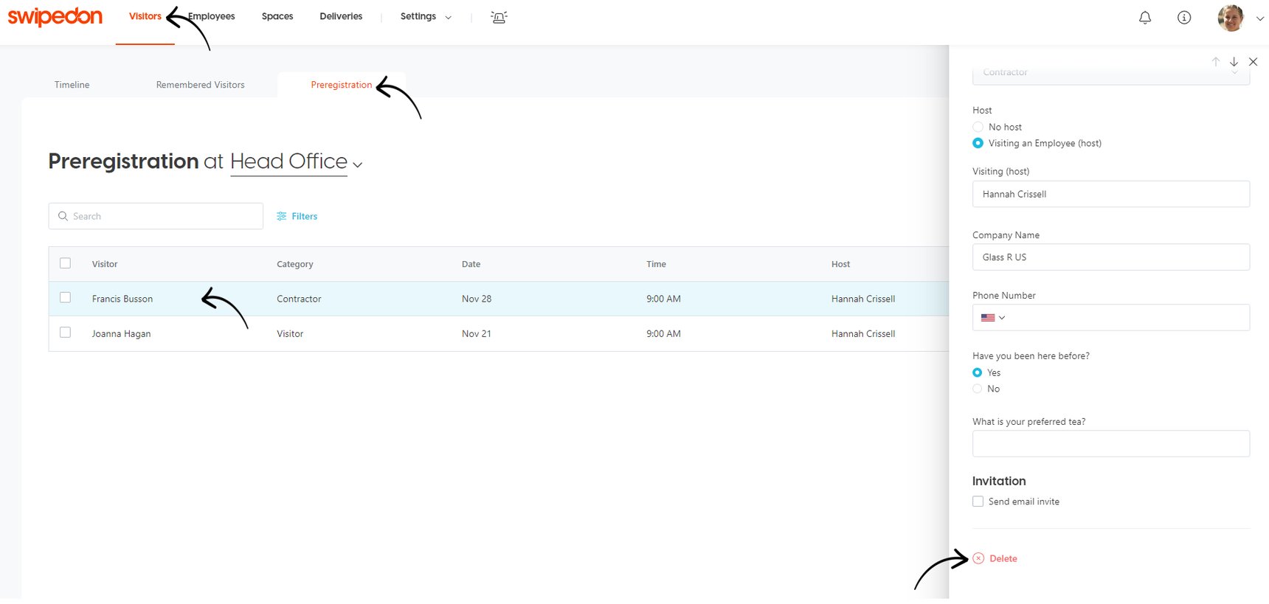Expand the Settings menu dropdown
This screenshot has height=604, width=1269.
(425, 16)
